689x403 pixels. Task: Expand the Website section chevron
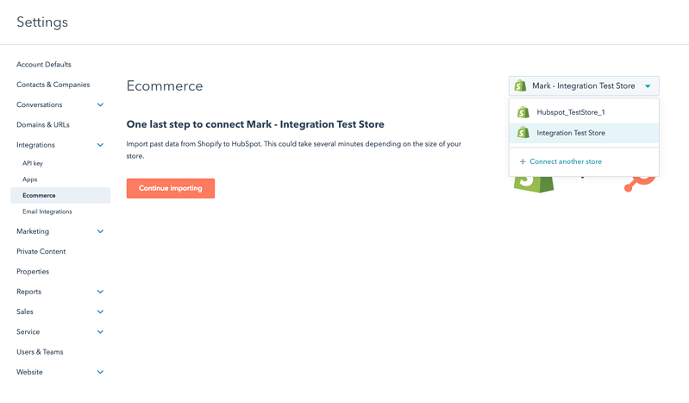point(100,372)
